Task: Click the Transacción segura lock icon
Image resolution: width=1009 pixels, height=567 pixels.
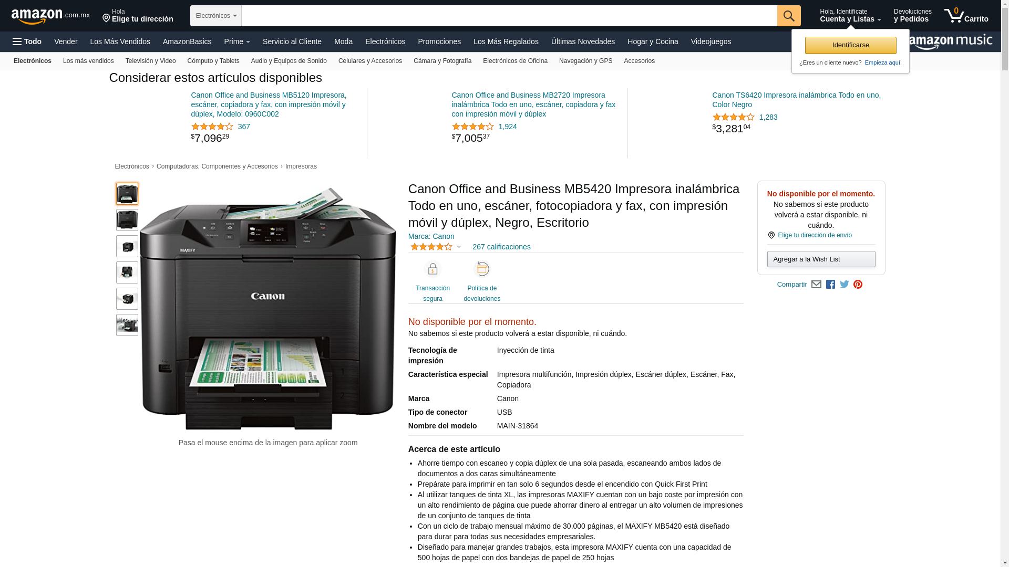Action: point(433,269)
